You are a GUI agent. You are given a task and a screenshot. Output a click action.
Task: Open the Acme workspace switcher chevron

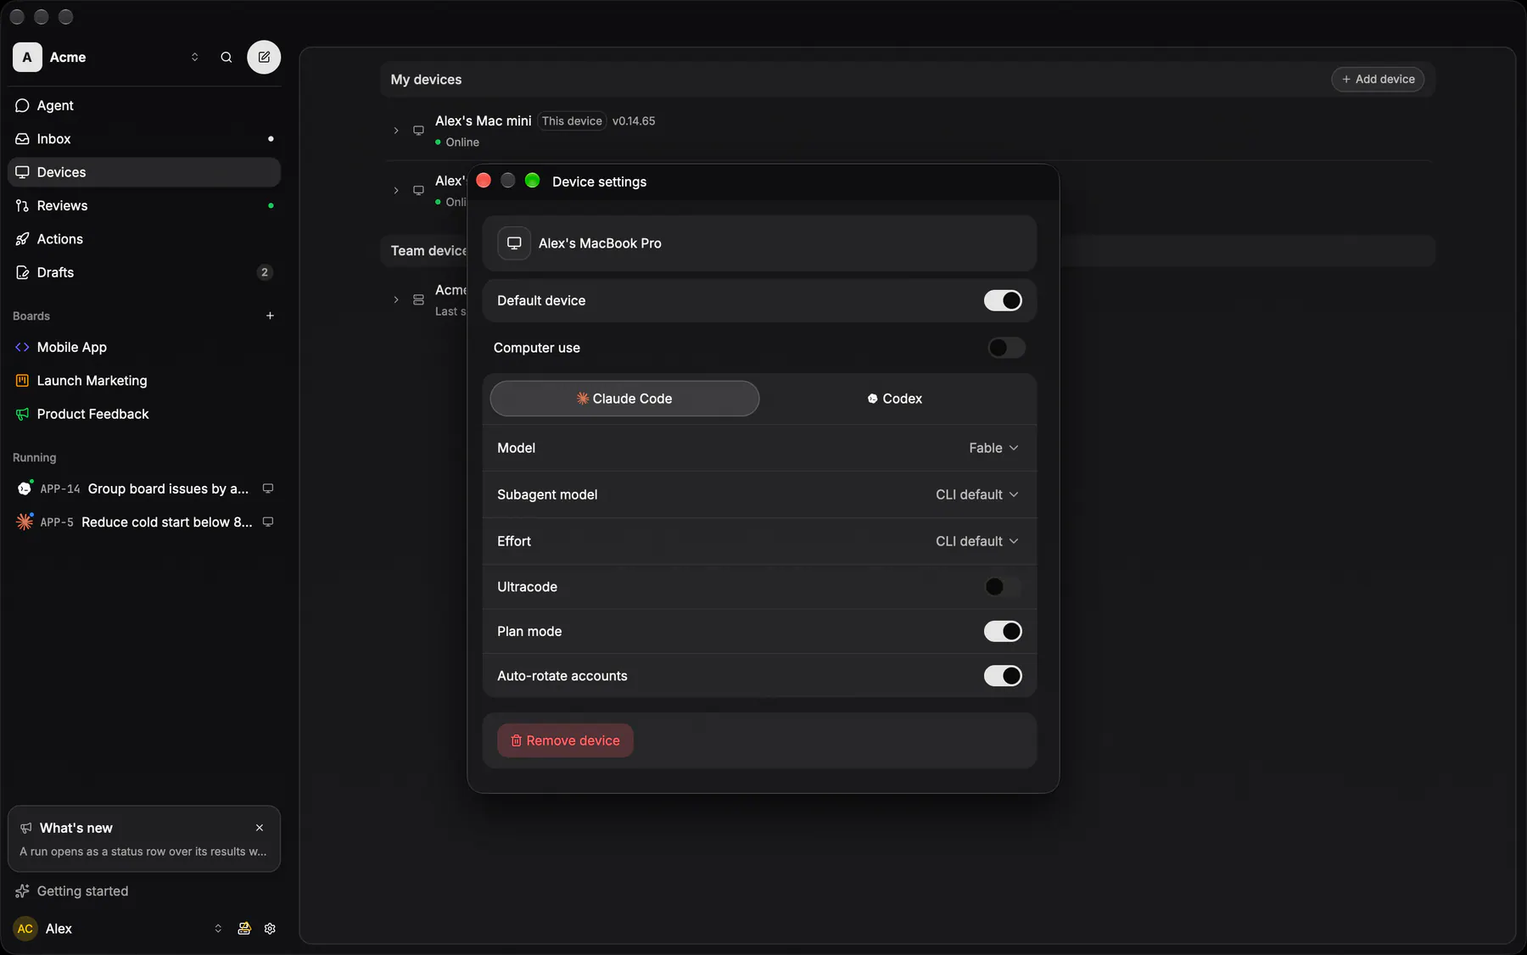195,58
